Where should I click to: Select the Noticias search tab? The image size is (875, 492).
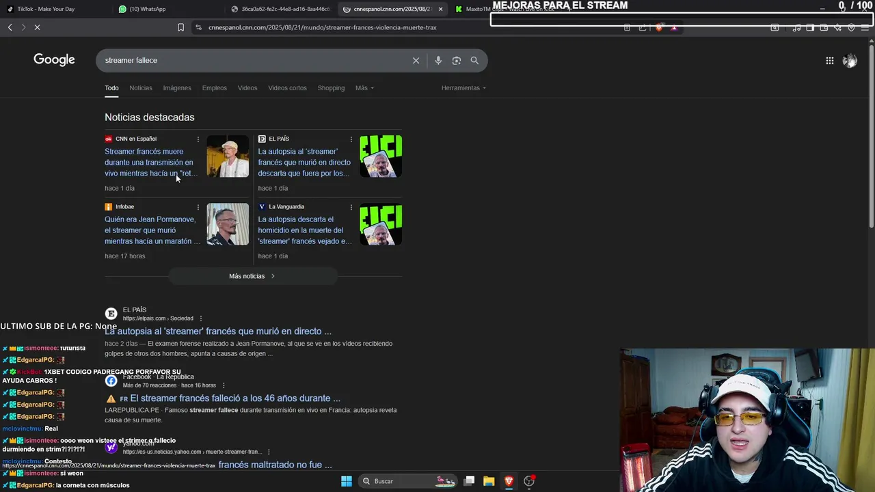coord(141,88)
